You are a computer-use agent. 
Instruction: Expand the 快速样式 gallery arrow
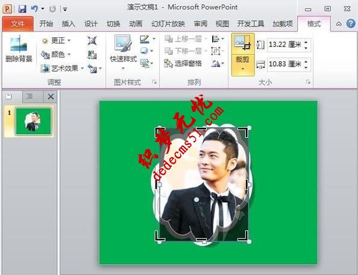(x=123, y=68)
